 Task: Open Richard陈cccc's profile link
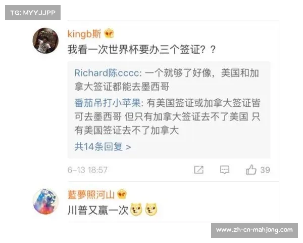coord(107,73)
